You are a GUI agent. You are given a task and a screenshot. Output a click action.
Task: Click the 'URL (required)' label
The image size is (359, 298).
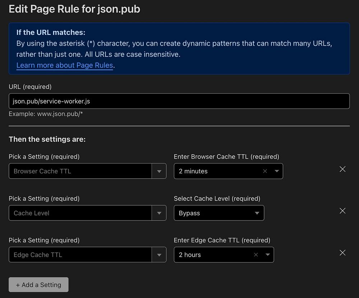(x=30, y=87)
